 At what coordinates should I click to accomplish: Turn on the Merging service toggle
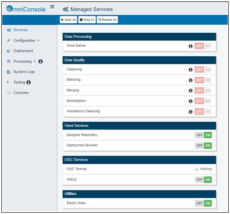[208, 91]
